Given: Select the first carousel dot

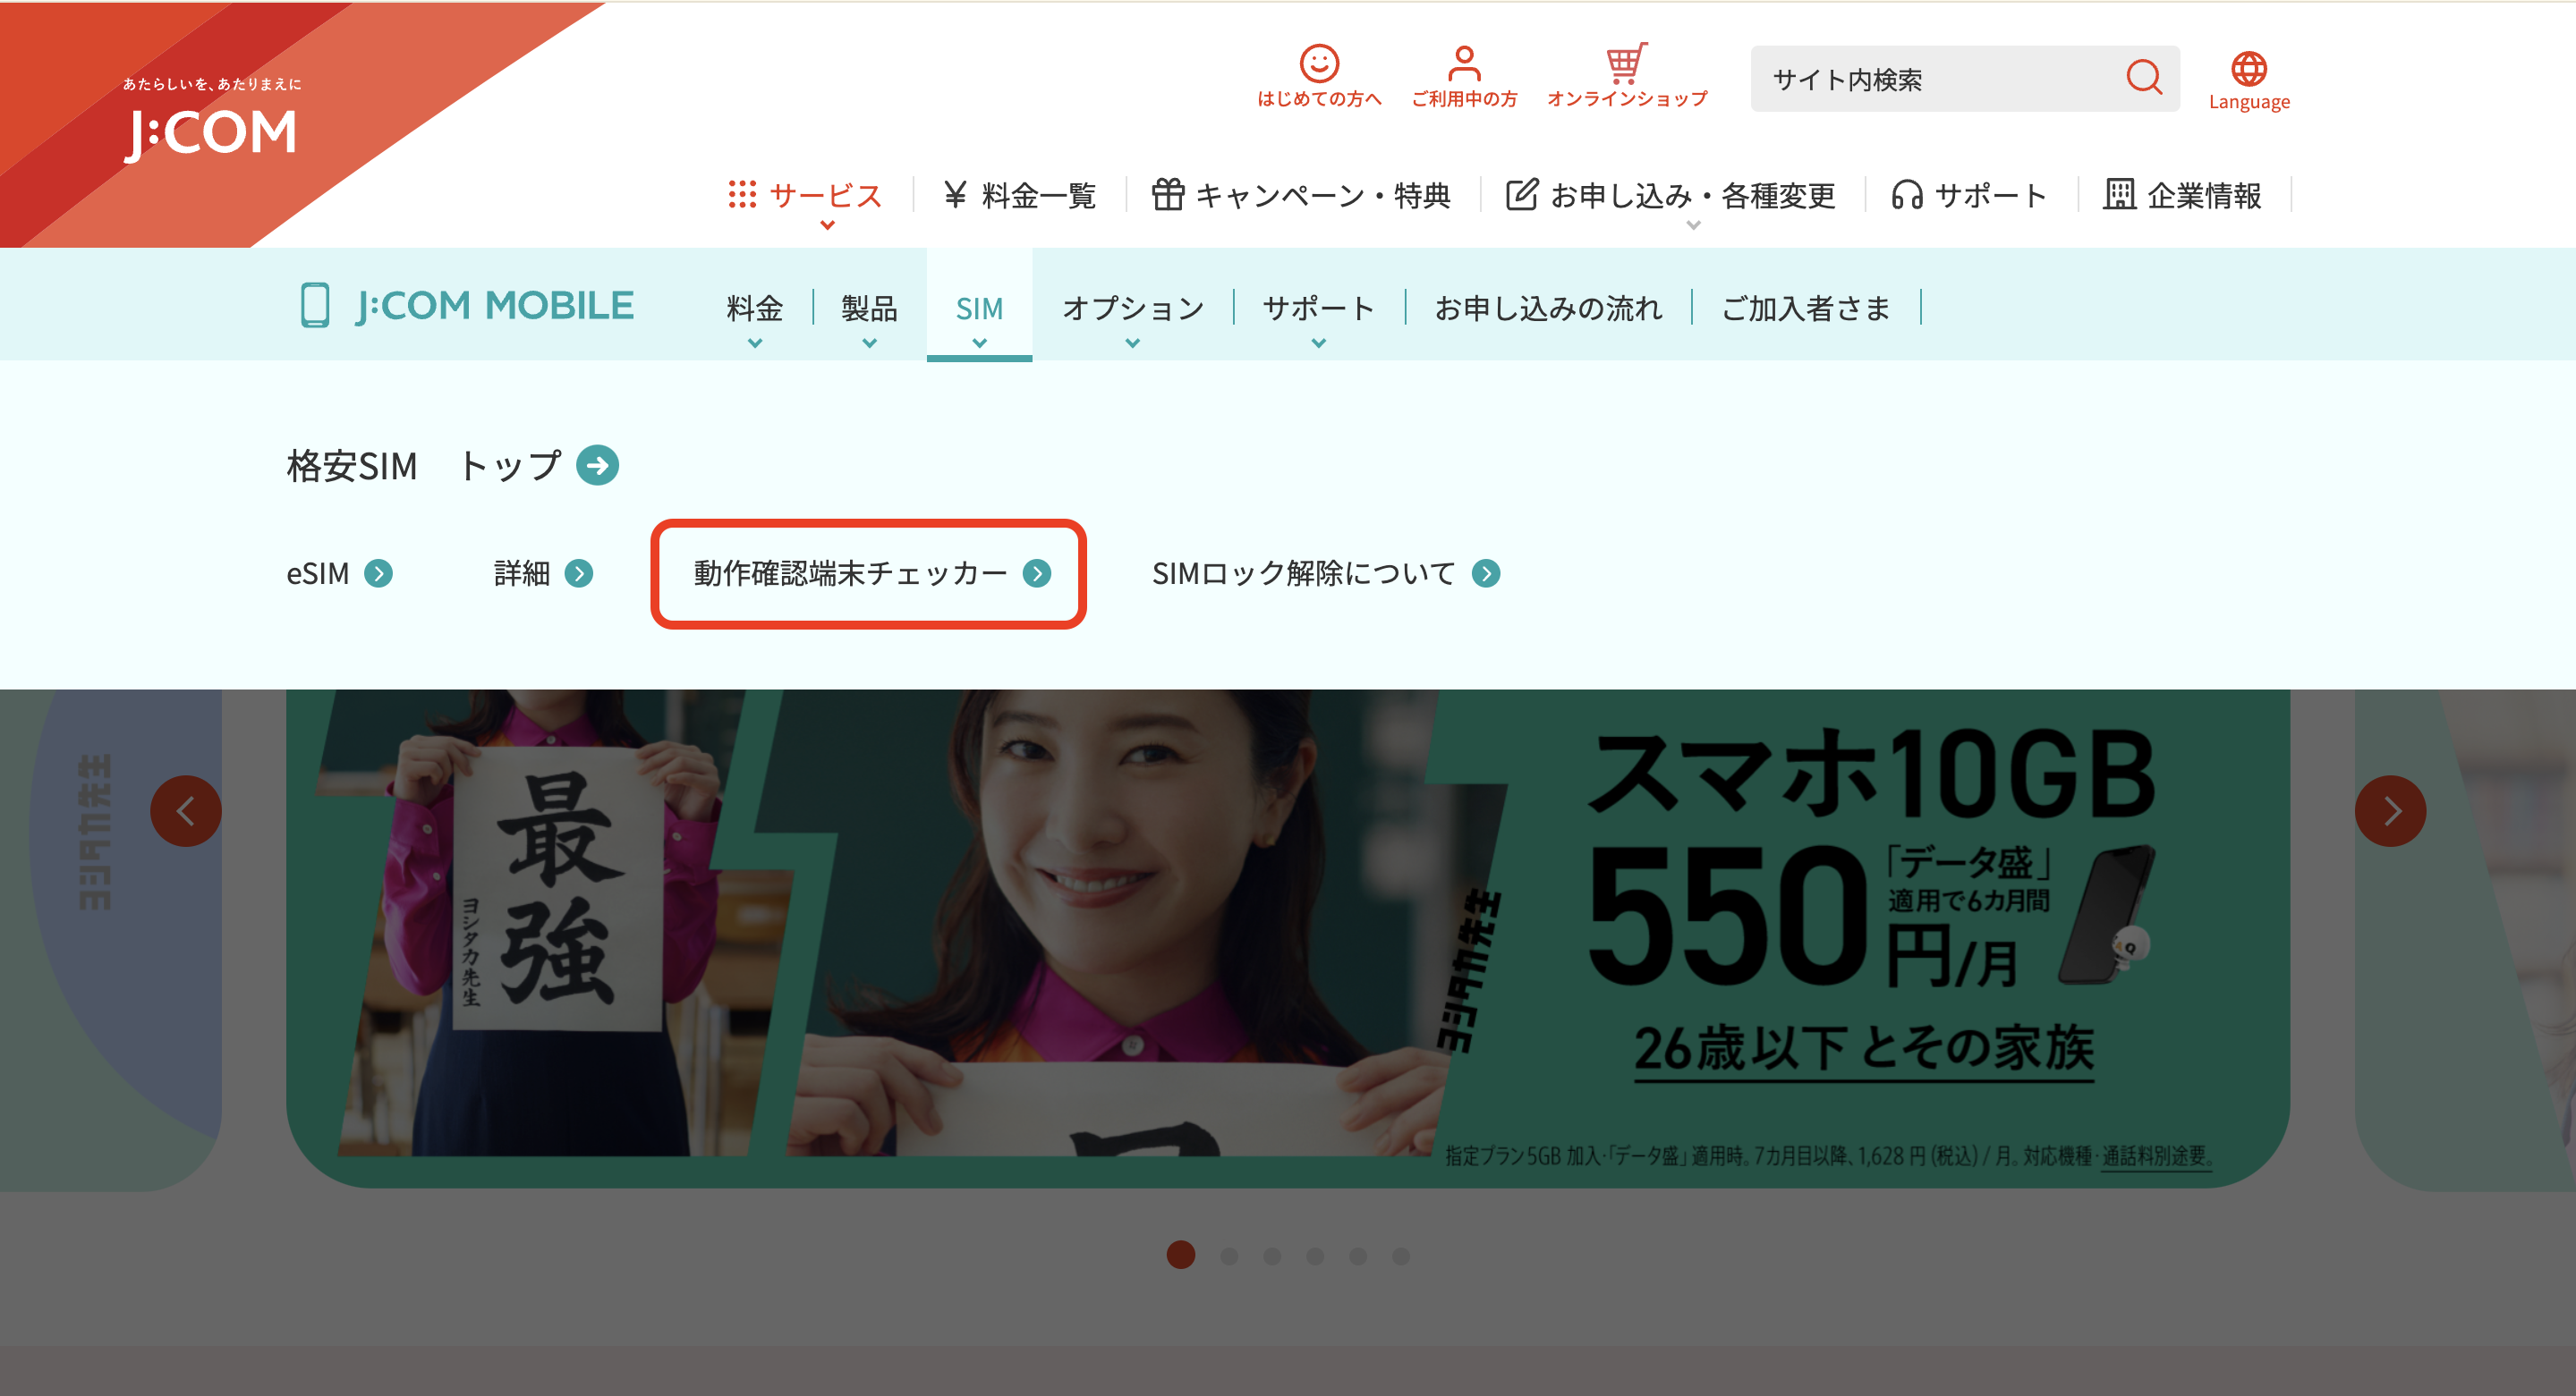Looking at the screenshot, I should tap(1181, 1255).
